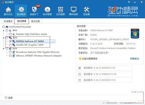Open the 基本状态 home icon
Screen dimensions: 145x105
(x=8, y=10)
